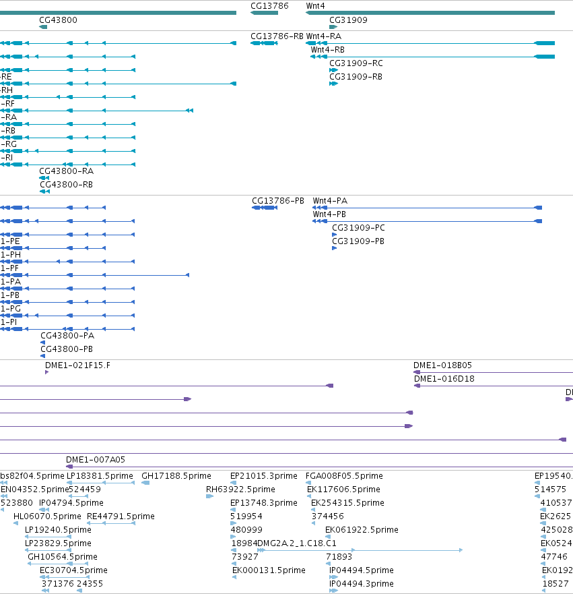Click the DME1-018B05 feature label
The width and height of the screenshot is (573, 594).
[x=442, y=365]
